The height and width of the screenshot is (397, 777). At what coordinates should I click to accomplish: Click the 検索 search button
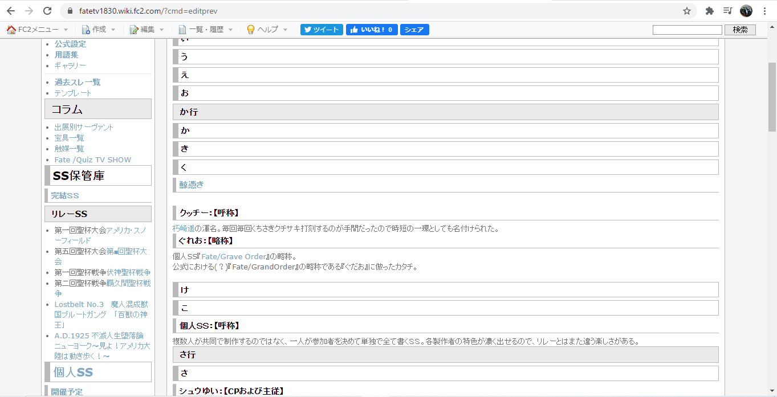click(740, 30)
